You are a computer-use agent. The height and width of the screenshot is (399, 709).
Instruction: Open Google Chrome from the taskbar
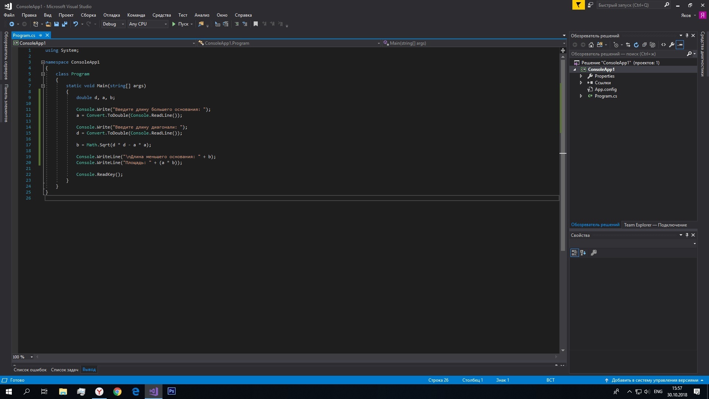(117, 392)
